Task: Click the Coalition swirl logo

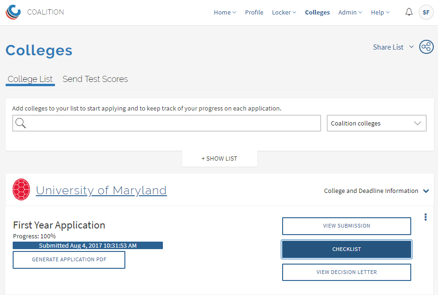Action: pos(13,12)
